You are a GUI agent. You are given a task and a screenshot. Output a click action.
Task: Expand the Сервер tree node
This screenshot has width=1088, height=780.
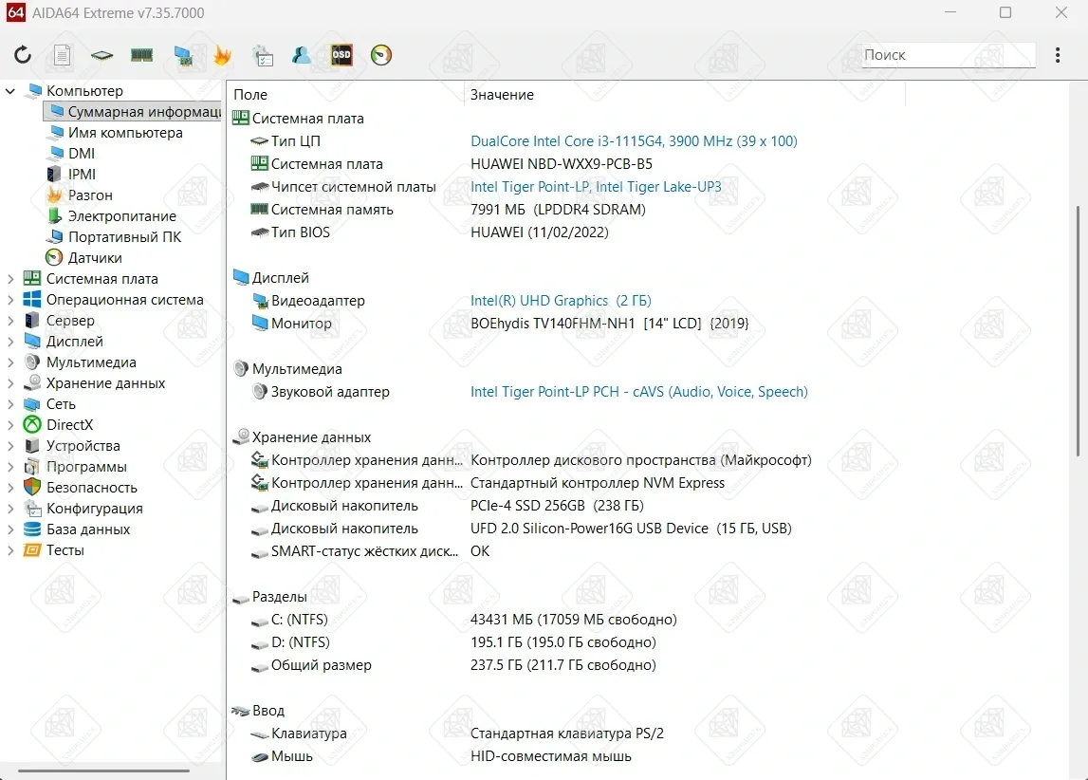click(x=10, y=321)
